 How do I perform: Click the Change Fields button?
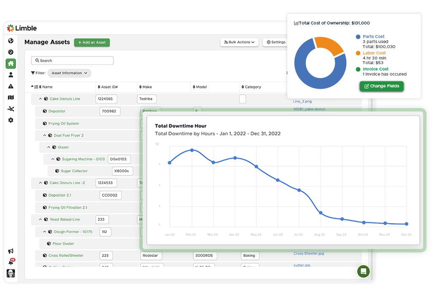381,86
